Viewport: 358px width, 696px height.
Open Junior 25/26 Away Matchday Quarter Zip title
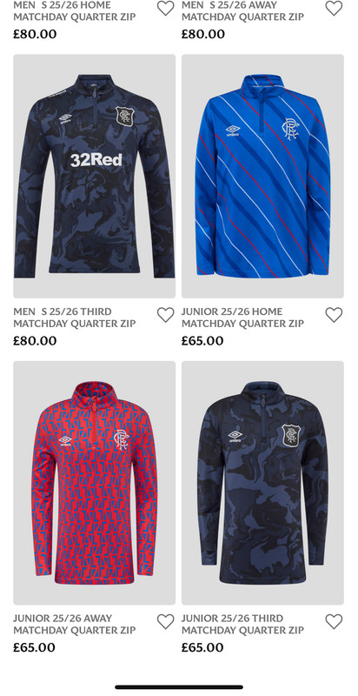[75, 624]
